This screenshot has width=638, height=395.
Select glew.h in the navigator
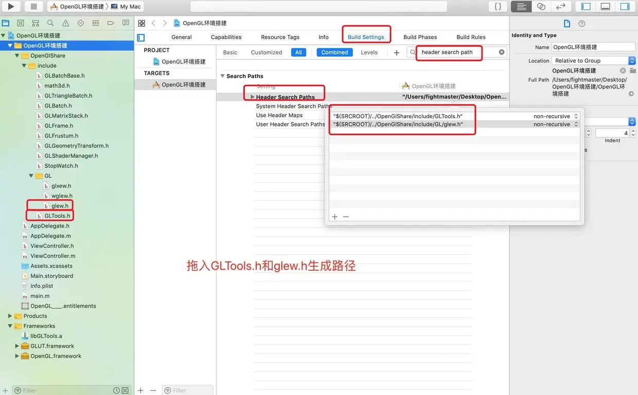60,206
